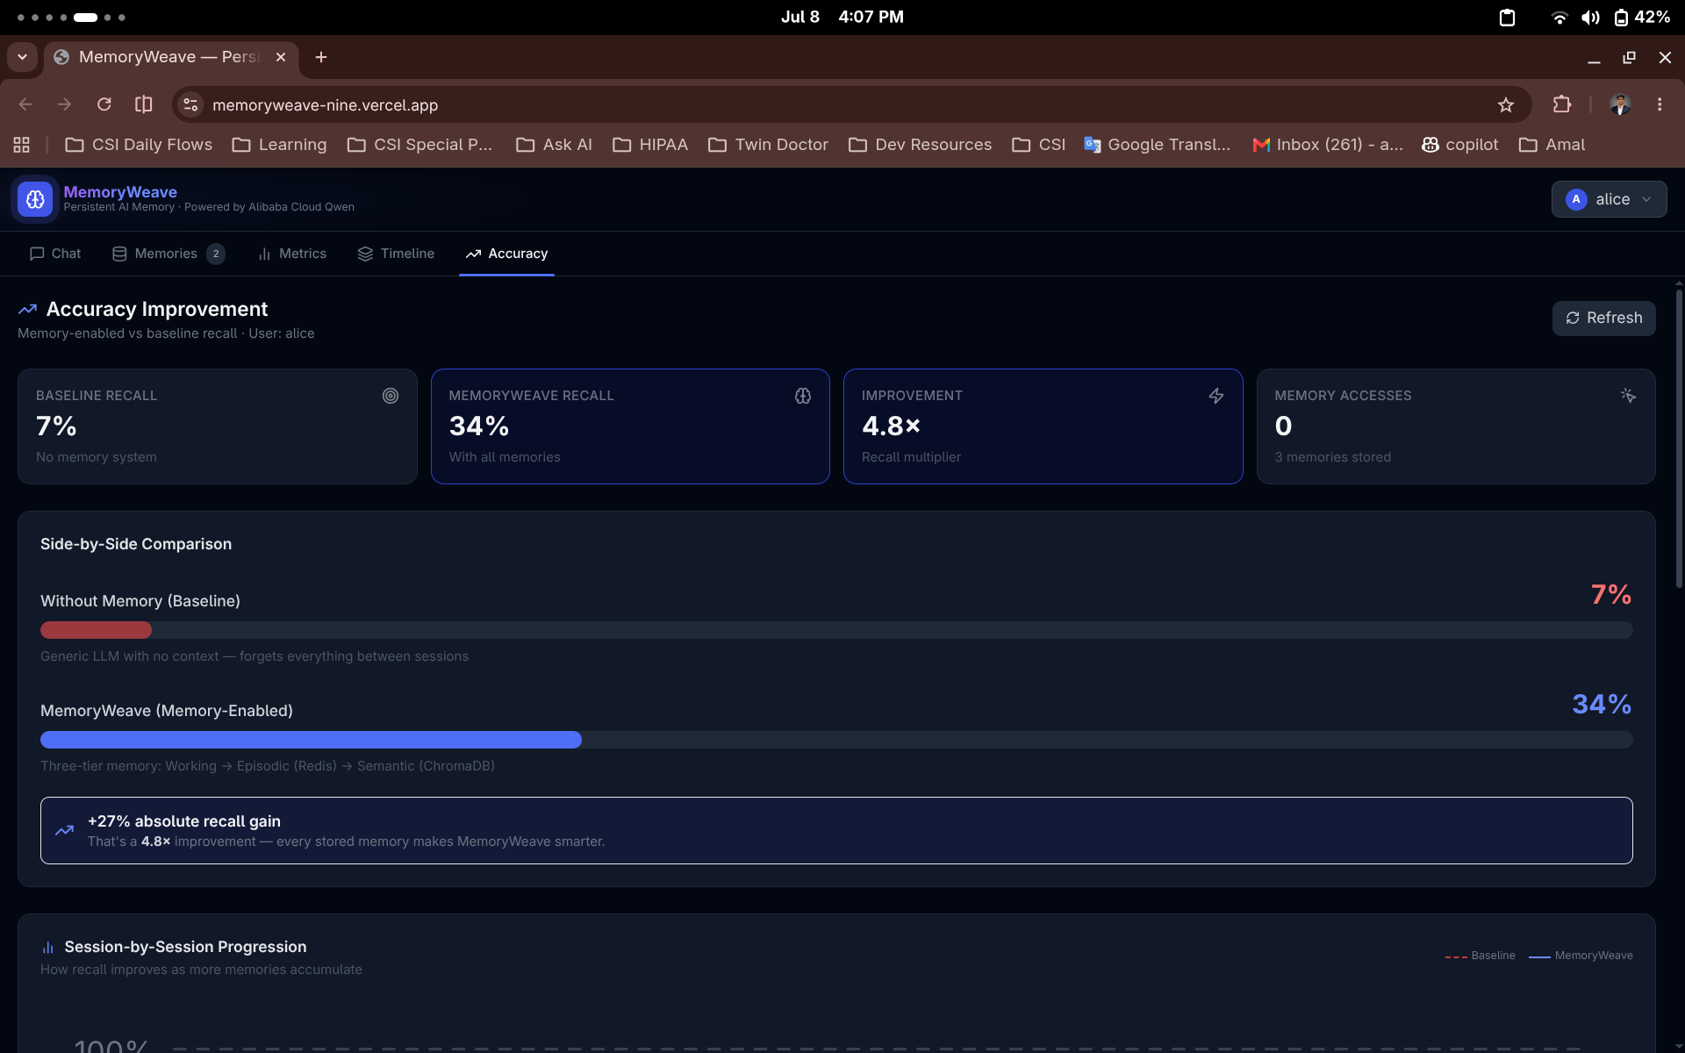Go forward using the browser forward arrow
This screenshot has height=1053, width=1685.
point(64,104)
